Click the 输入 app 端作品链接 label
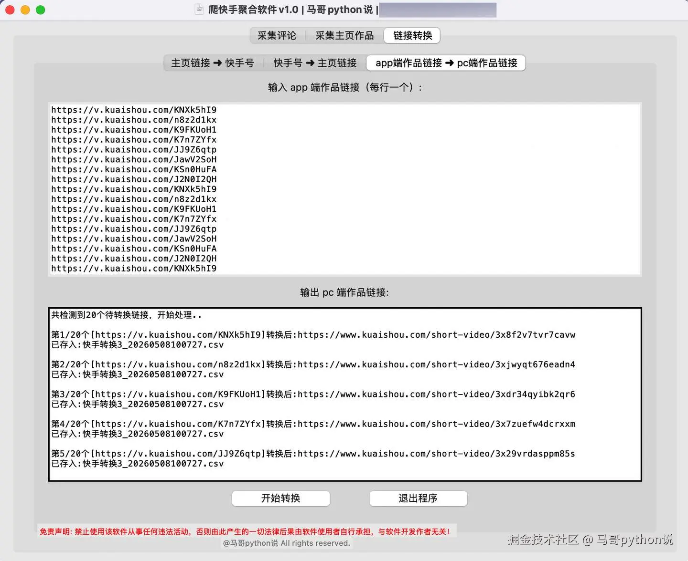 tap(344, 87)
